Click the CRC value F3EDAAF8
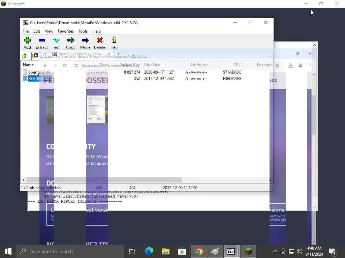The image size is (345, 258). (232, 79)
